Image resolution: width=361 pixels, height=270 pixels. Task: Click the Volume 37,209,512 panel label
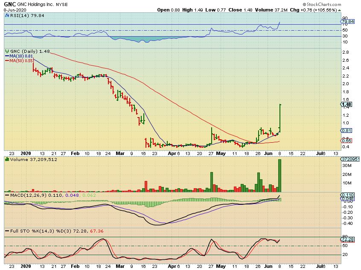(x=33, y=159)
